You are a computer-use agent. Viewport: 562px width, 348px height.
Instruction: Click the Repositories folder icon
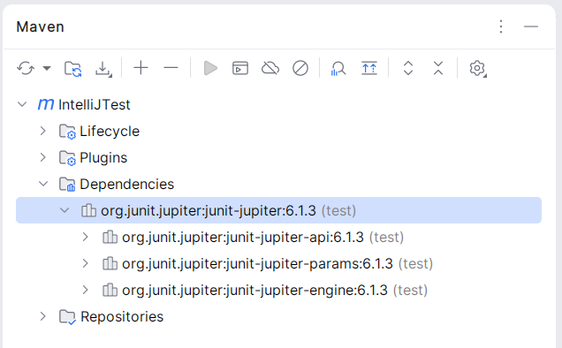click(67, 317)
